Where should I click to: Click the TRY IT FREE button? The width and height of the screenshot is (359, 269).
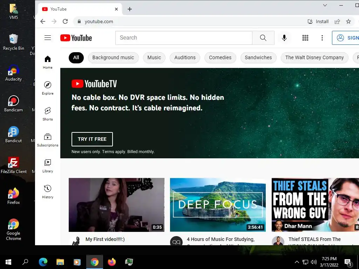coord(92,139)
